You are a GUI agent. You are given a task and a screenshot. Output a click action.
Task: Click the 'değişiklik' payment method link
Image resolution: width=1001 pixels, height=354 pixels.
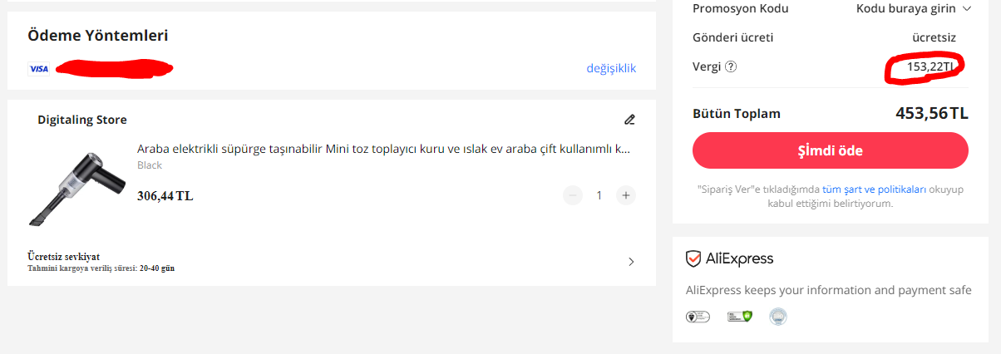611,68
